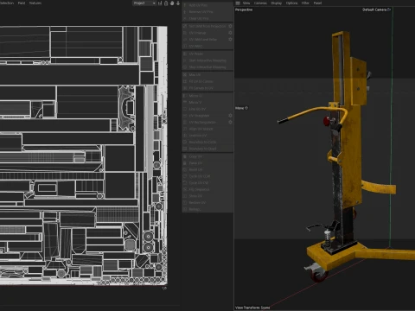The width and height of the screenshot is (415, 311).
Task: Click the Align UV Islands icon
Action: coord(185,129)
